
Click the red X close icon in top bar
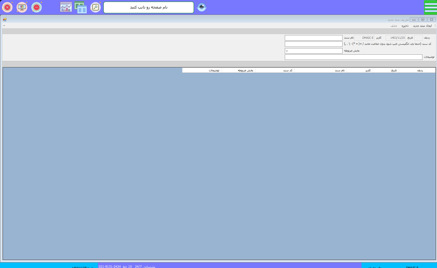[x=7, y=7]
